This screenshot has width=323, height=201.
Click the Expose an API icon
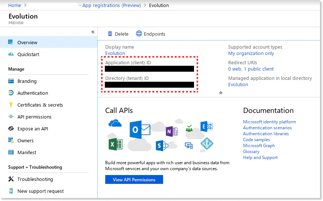pyautogui.click(x=11, y=129)
